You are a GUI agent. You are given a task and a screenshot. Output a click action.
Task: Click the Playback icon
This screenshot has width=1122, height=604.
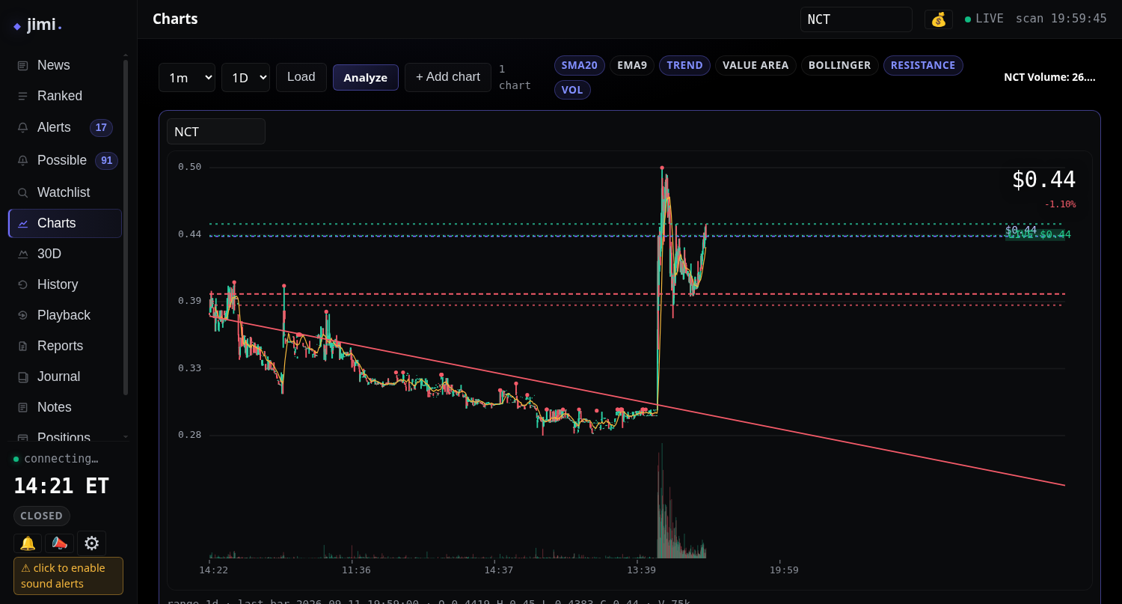click(x=22, y=316)
